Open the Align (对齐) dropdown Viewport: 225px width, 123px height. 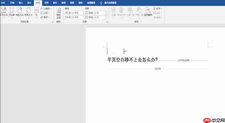(x=157, y=9)
